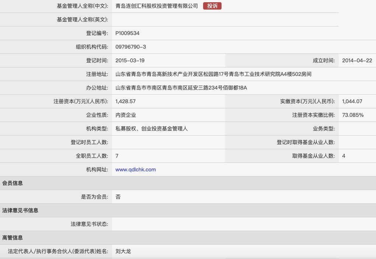Click the registration date 2015-03-19
Viewport: 376px width, 259px height.
point(130,61)
